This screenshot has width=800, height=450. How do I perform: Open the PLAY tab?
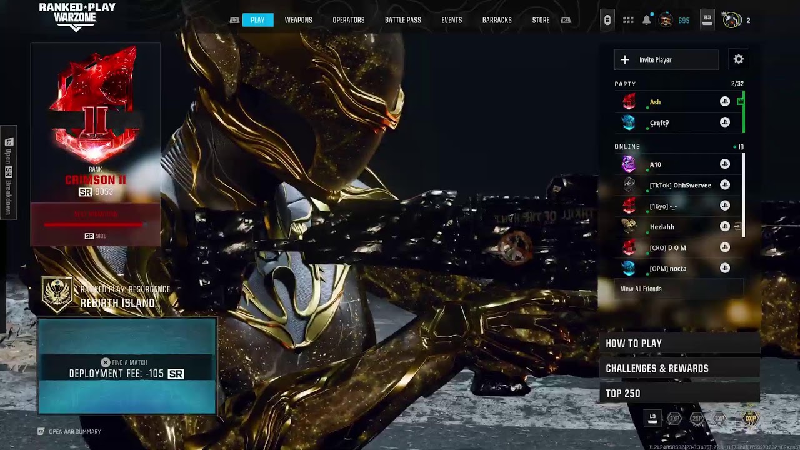(257, 20)
